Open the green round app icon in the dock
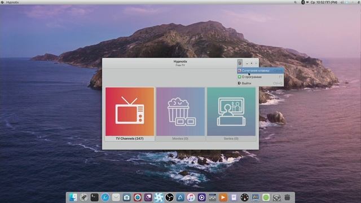This screenshot has width=361, height=203. (266, 197)
